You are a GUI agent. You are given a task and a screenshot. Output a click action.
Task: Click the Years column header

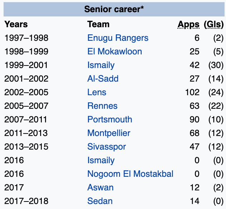click(x=16, y=24)
